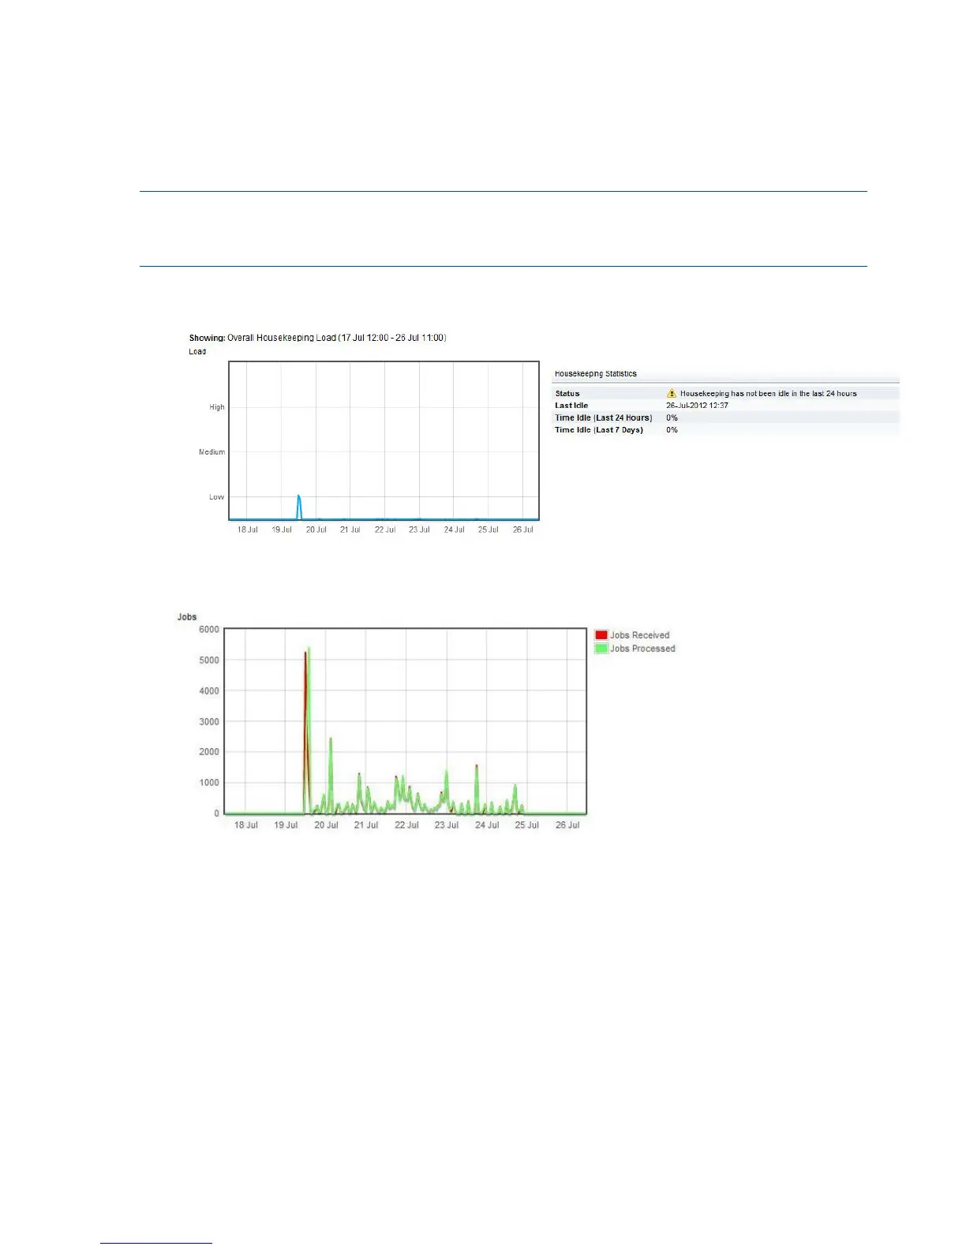Viewport: 966px width, 1250px height.
Task: Select the Jobs Received legend label
Action: [x=639, y=635]
